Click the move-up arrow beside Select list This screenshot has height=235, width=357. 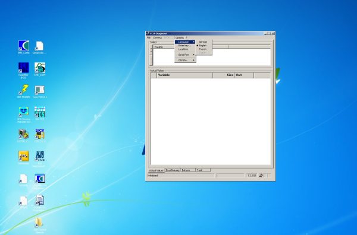(151, 49)
